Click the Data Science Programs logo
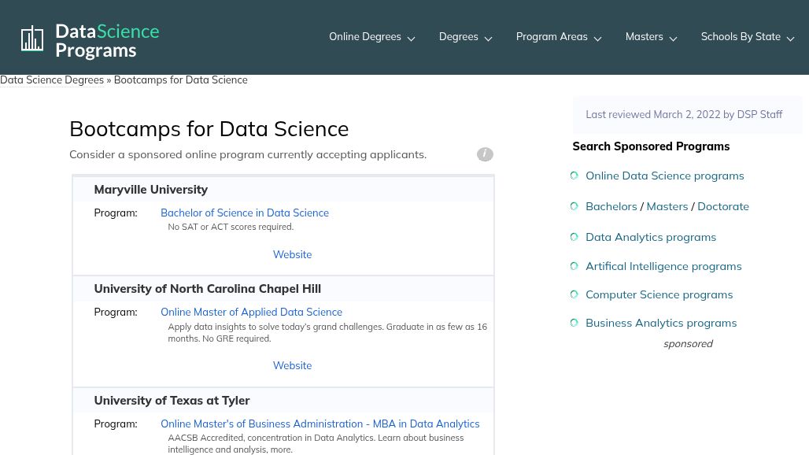Screen dimensions: 809x455 (x=90, y=40)
